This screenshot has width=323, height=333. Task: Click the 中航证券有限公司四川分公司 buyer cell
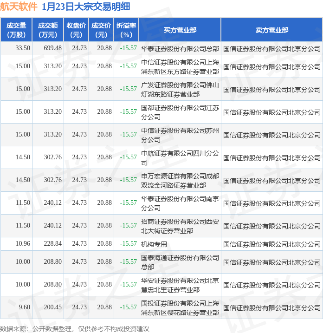180,157
